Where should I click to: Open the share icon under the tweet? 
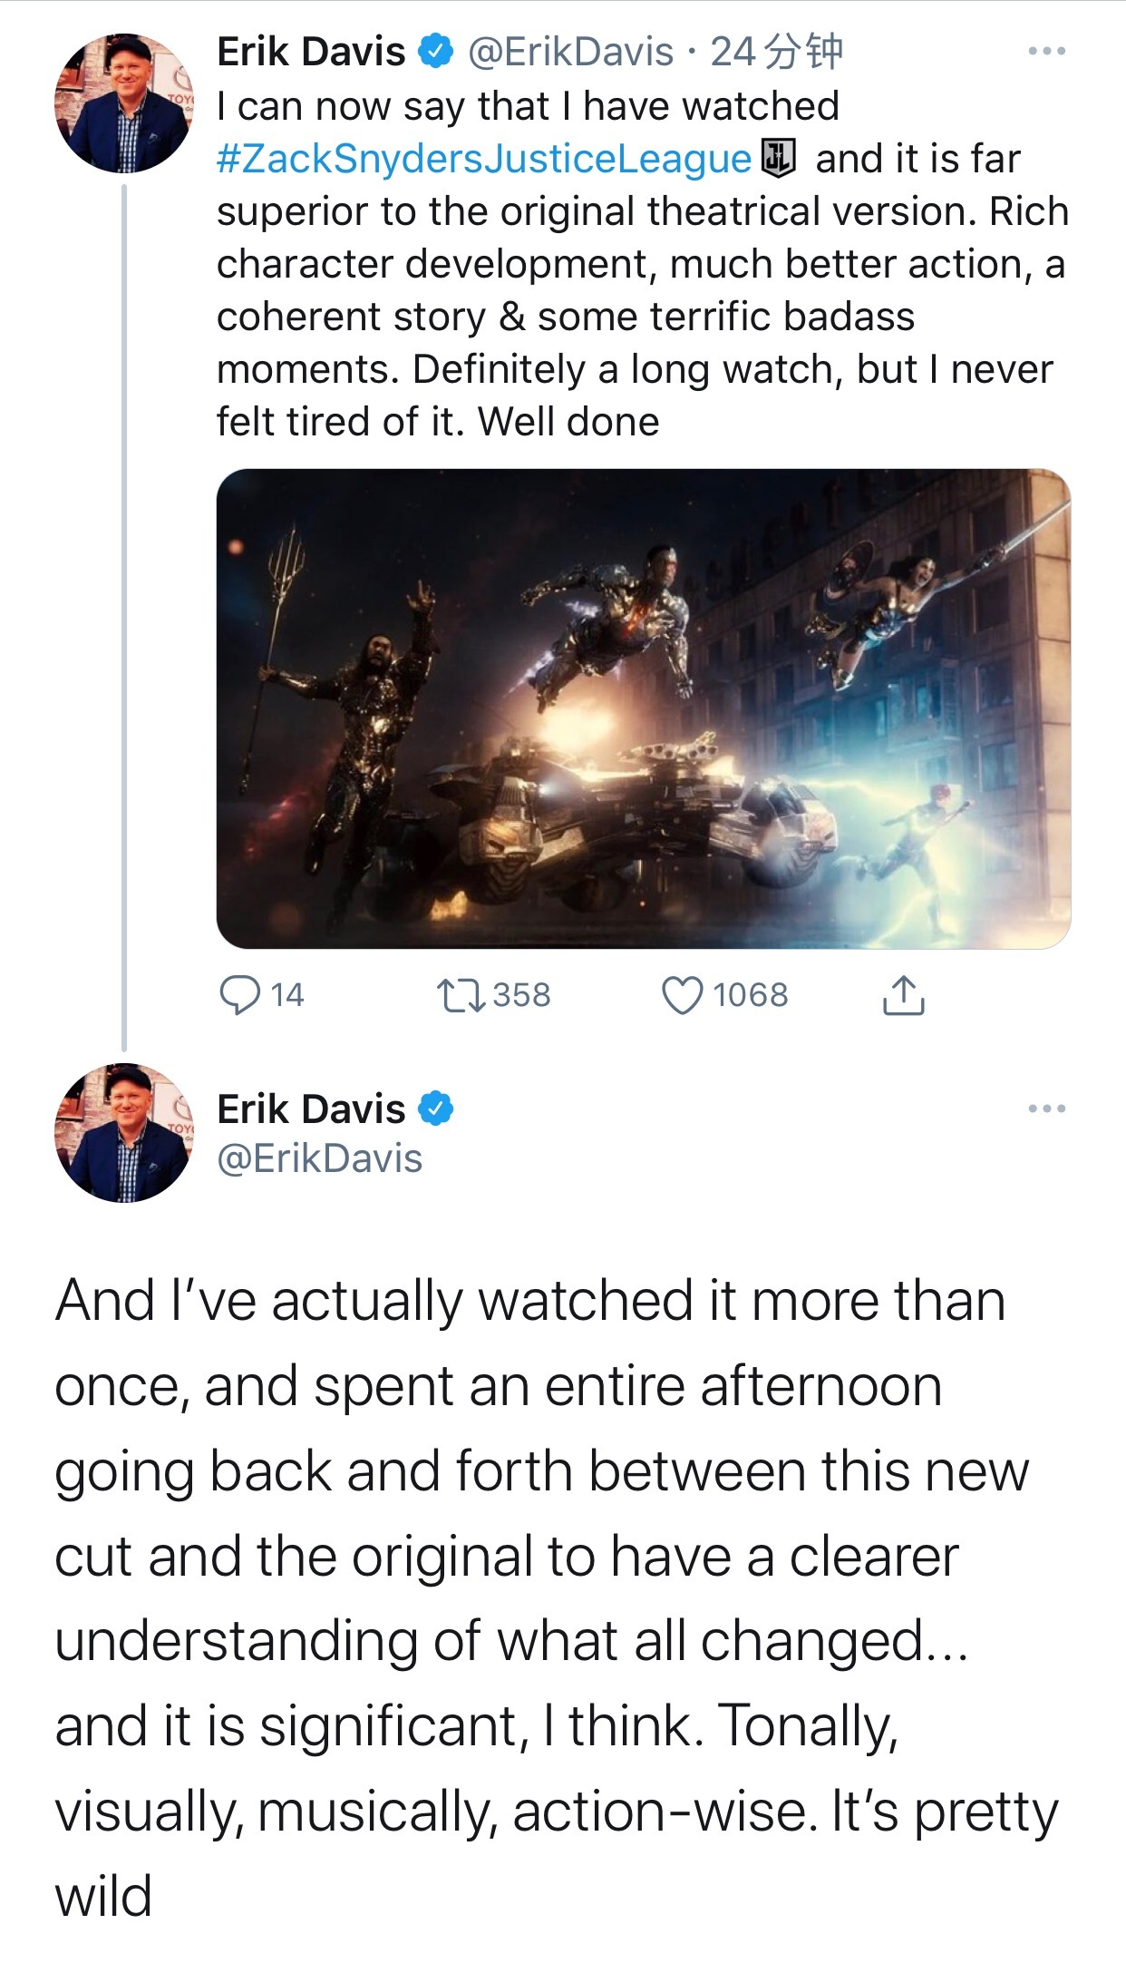pos(903,995)
